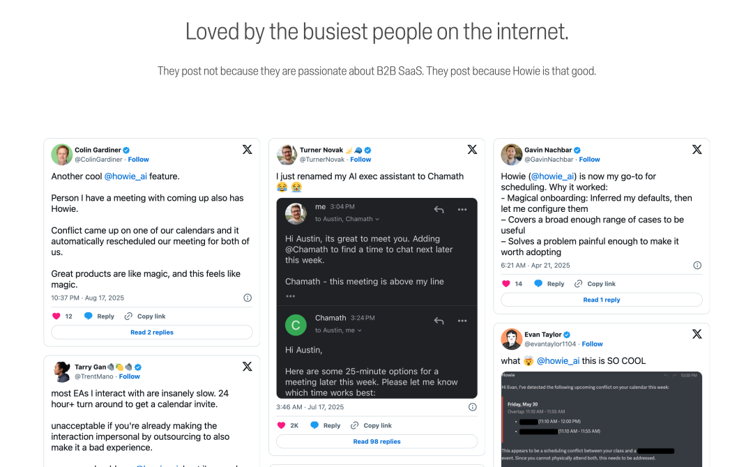This screenshot has height=467, width=753.
Task: Click the info icon on Colin Gardiner's tweet
Action: [x=248, y=298]
